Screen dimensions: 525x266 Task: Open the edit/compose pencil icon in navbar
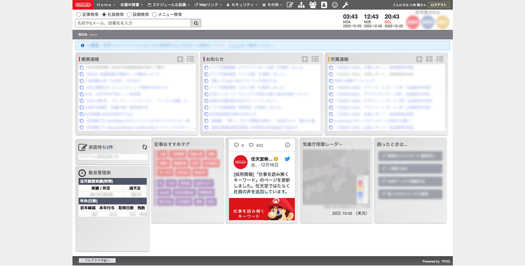tap(290, 5)
